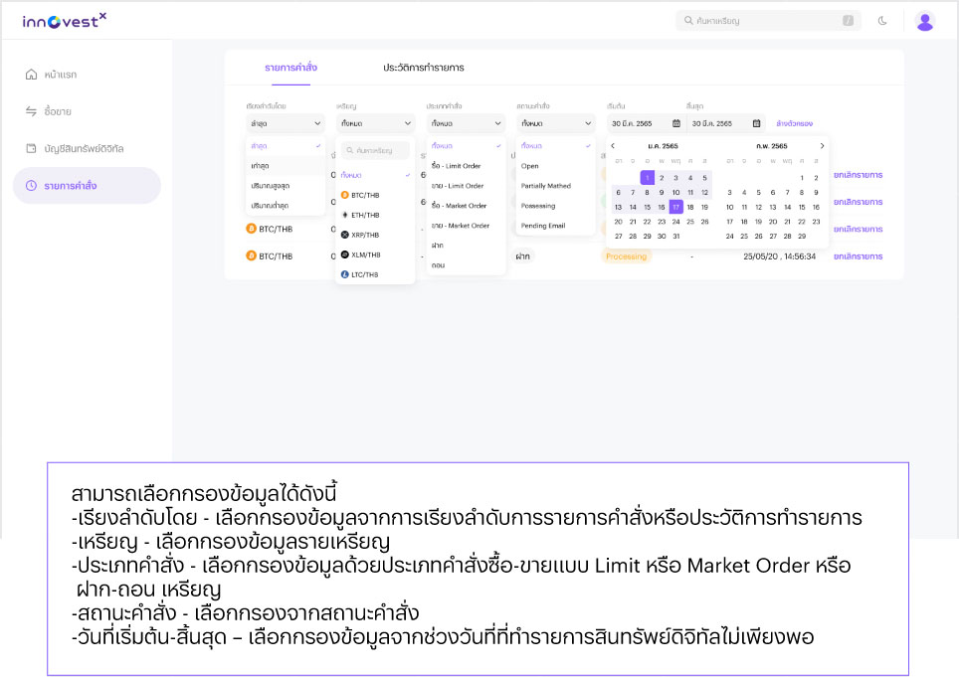Click the ก.พ. 2565 month header
959x677 pixels.
pos(772,146)
